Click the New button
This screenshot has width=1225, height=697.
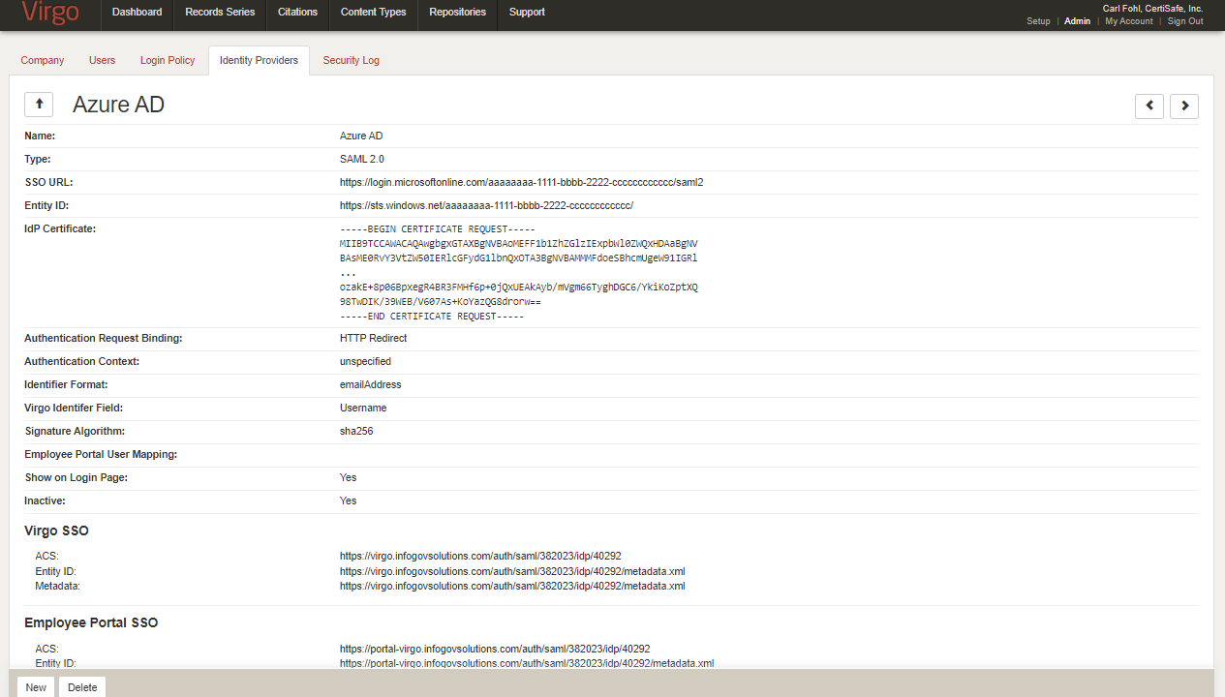point(36,687)
